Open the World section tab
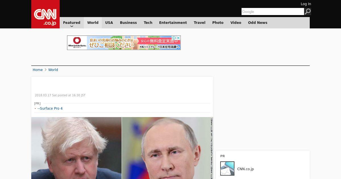Screen dimensions: 341x179 point(93,23)
